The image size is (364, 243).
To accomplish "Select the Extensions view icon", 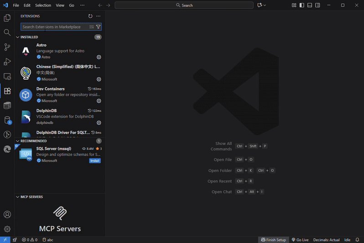I will pyautogui.click(x=7, y=91).
